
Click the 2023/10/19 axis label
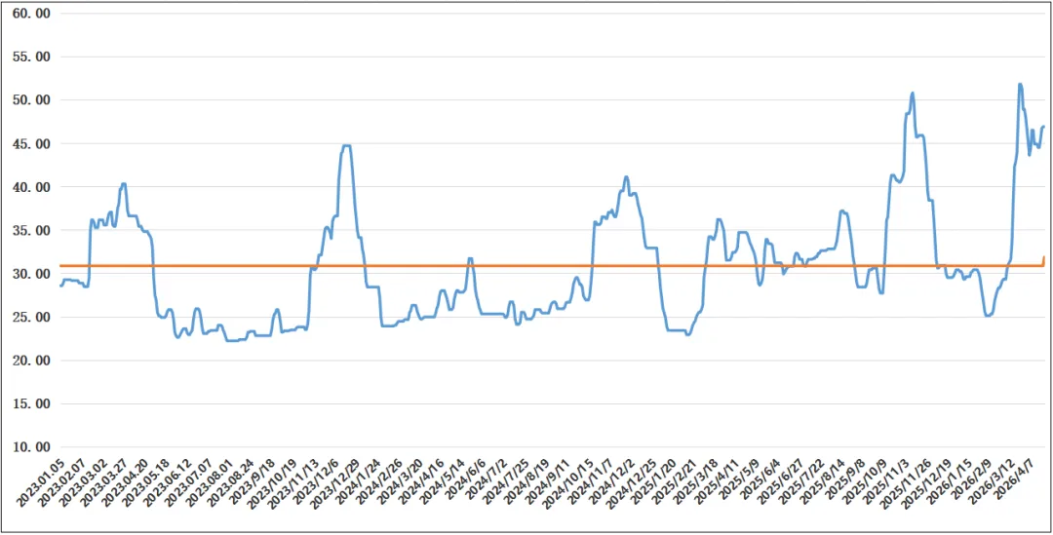coord(273,482)
